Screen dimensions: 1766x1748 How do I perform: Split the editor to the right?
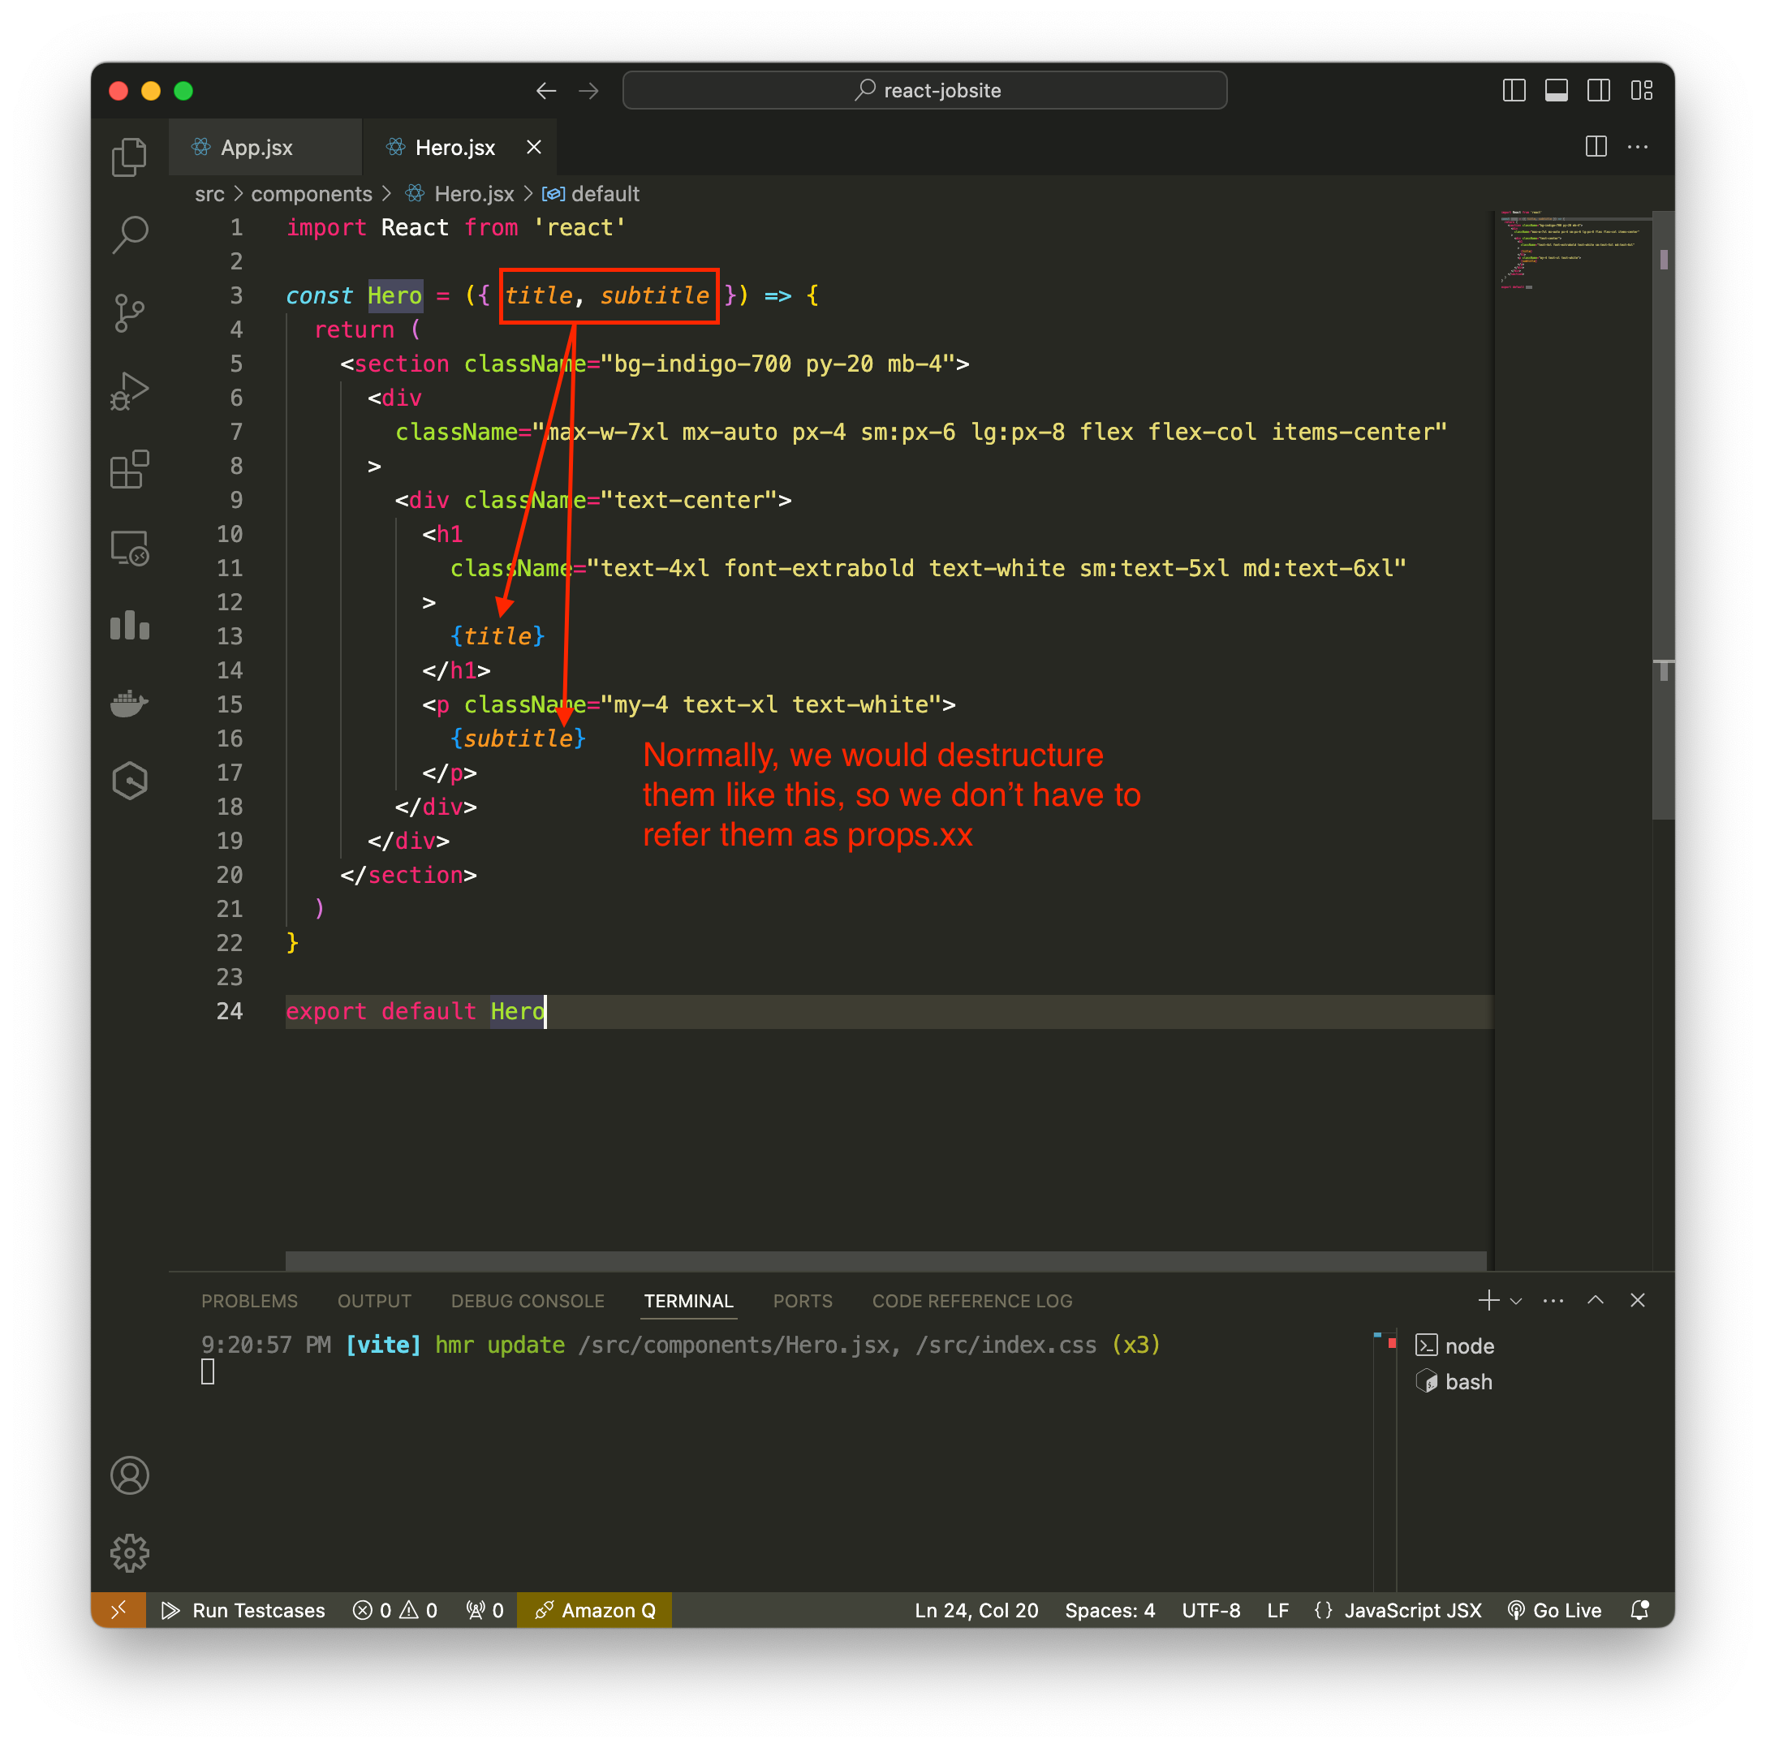click(x=1596, y=146)
